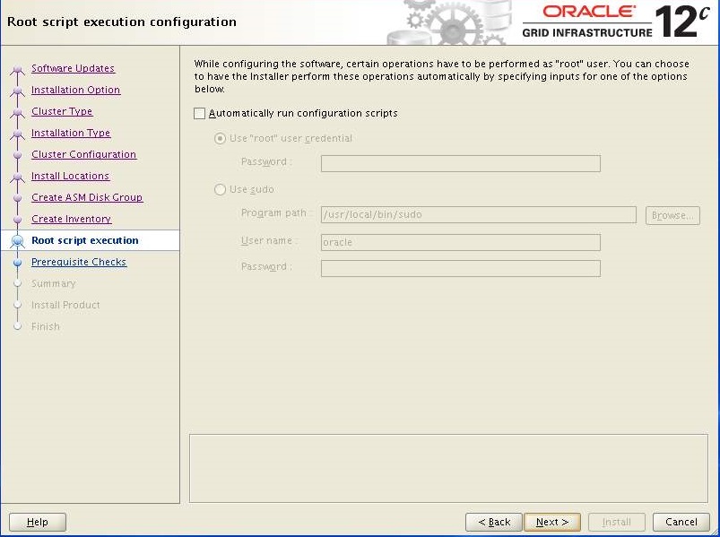This screenshot has height=537, width=720.
Task: Click the Install button
Action: [x=616, y=522]
